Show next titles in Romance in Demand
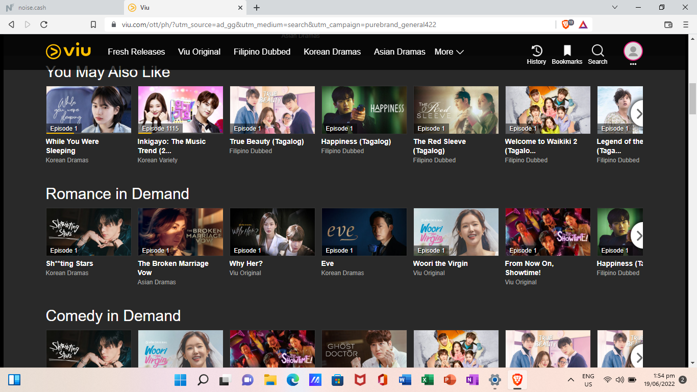697x392 pixels. (638, 236)
